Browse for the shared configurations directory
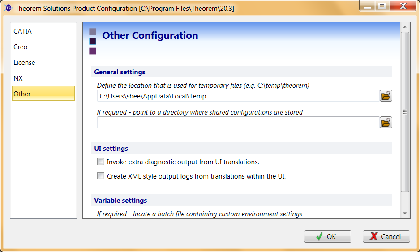 [386, 122]
